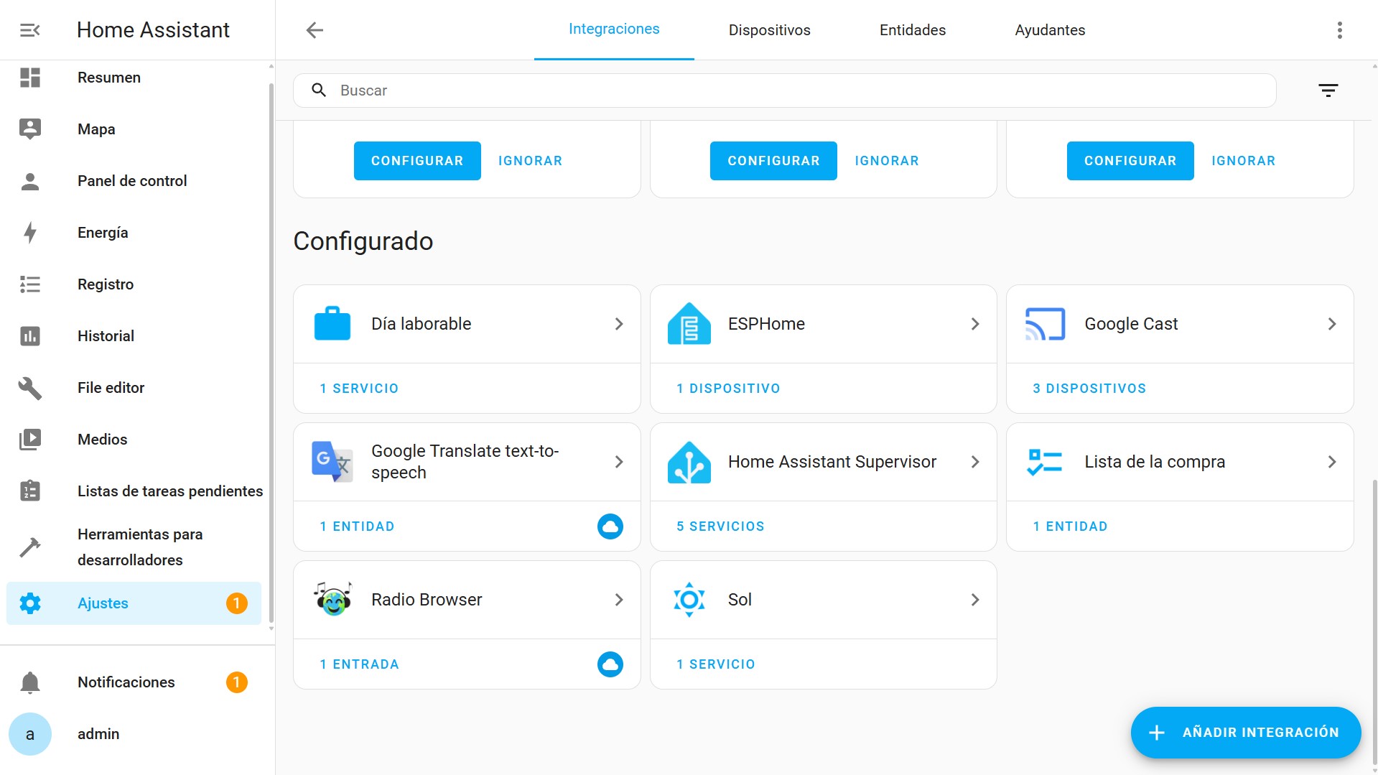Screen dimensions: 1378x775
Task: Open the Entidades tab
Action: pyautogui.click(x=912, y=29)
